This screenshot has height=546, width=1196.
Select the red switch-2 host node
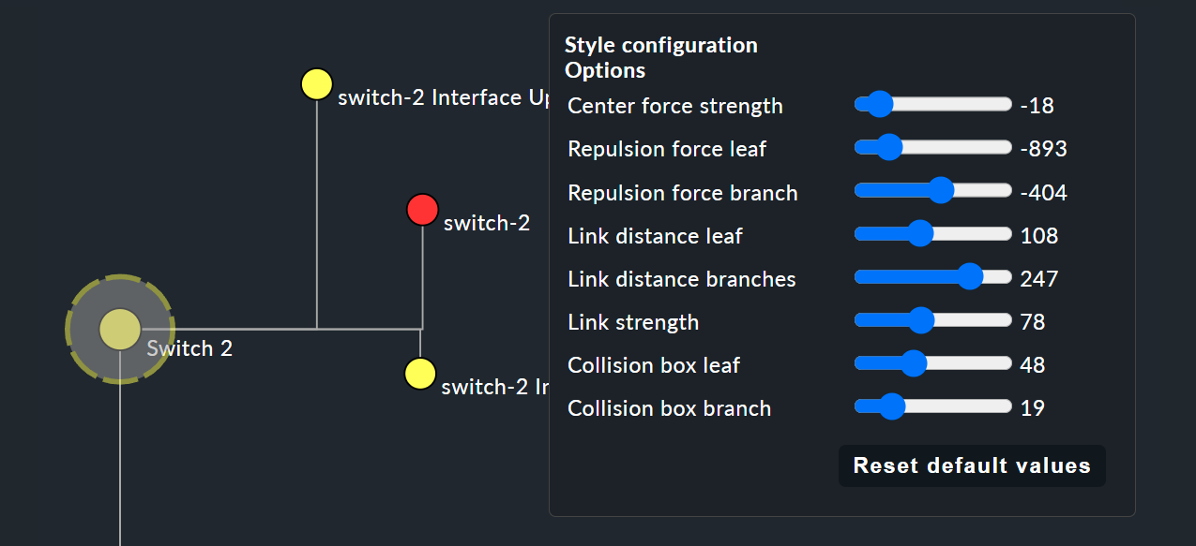(x=422, y=210)
